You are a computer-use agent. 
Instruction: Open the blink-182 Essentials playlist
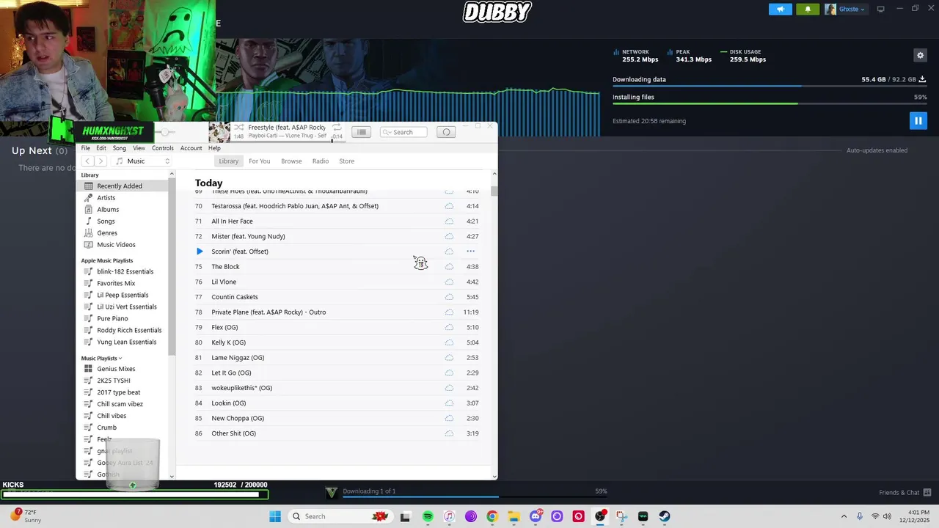pyautogui.click(x=125, y=271)
